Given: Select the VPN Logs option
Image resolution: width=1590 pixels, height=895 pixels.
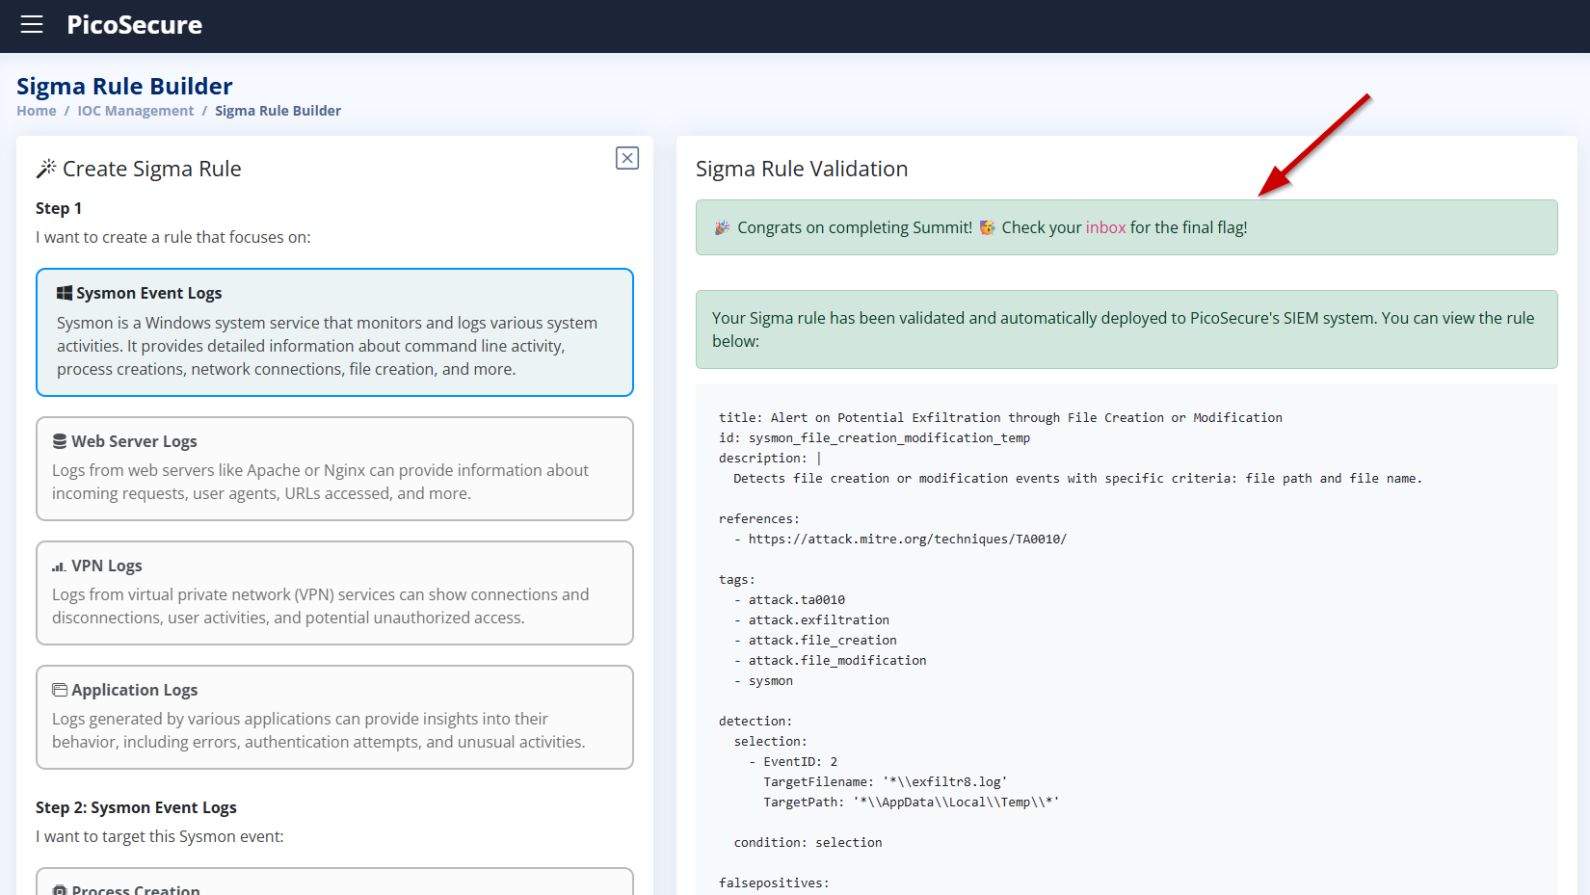Looking at the screenshot, I should 334,592.
